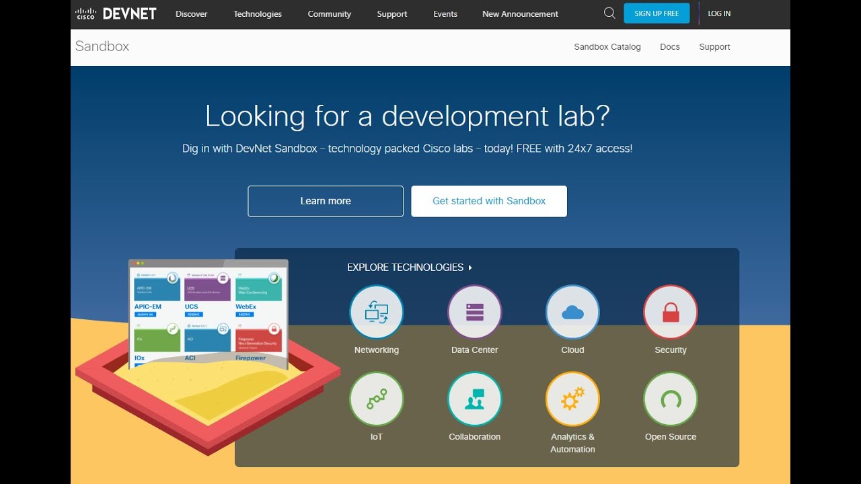
Task: Click the IOx sandbox tile
Action: (x=157, y=345)
